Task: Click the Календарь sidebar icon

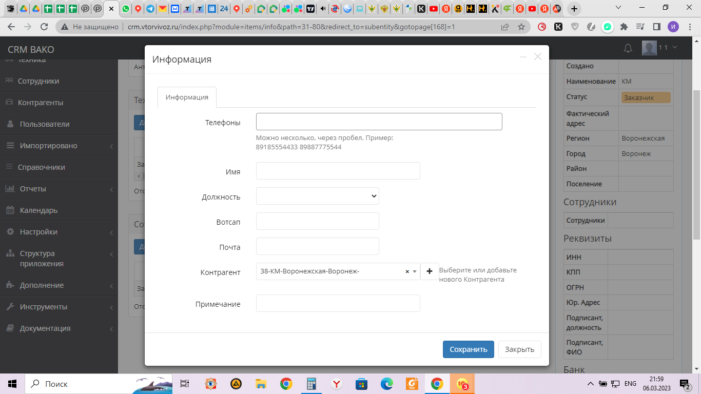Action: click(10, 210)
